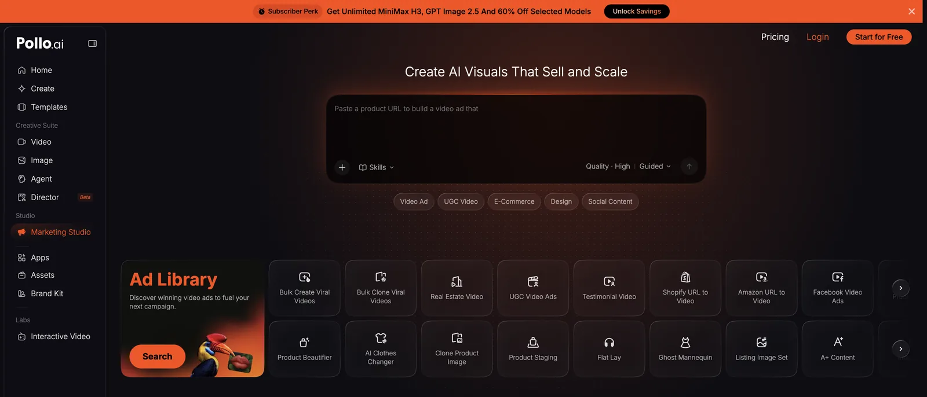Click the Subscriber Perk badge
This screenshot has width=927, height=397.
288,12
